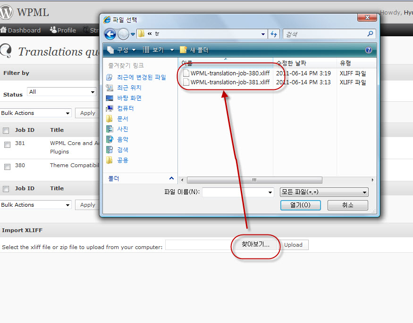Expand the 보기 views dropdown arrow
This screenshot has width=413, height=323.
pyautogui.click(x=172, y=50)
